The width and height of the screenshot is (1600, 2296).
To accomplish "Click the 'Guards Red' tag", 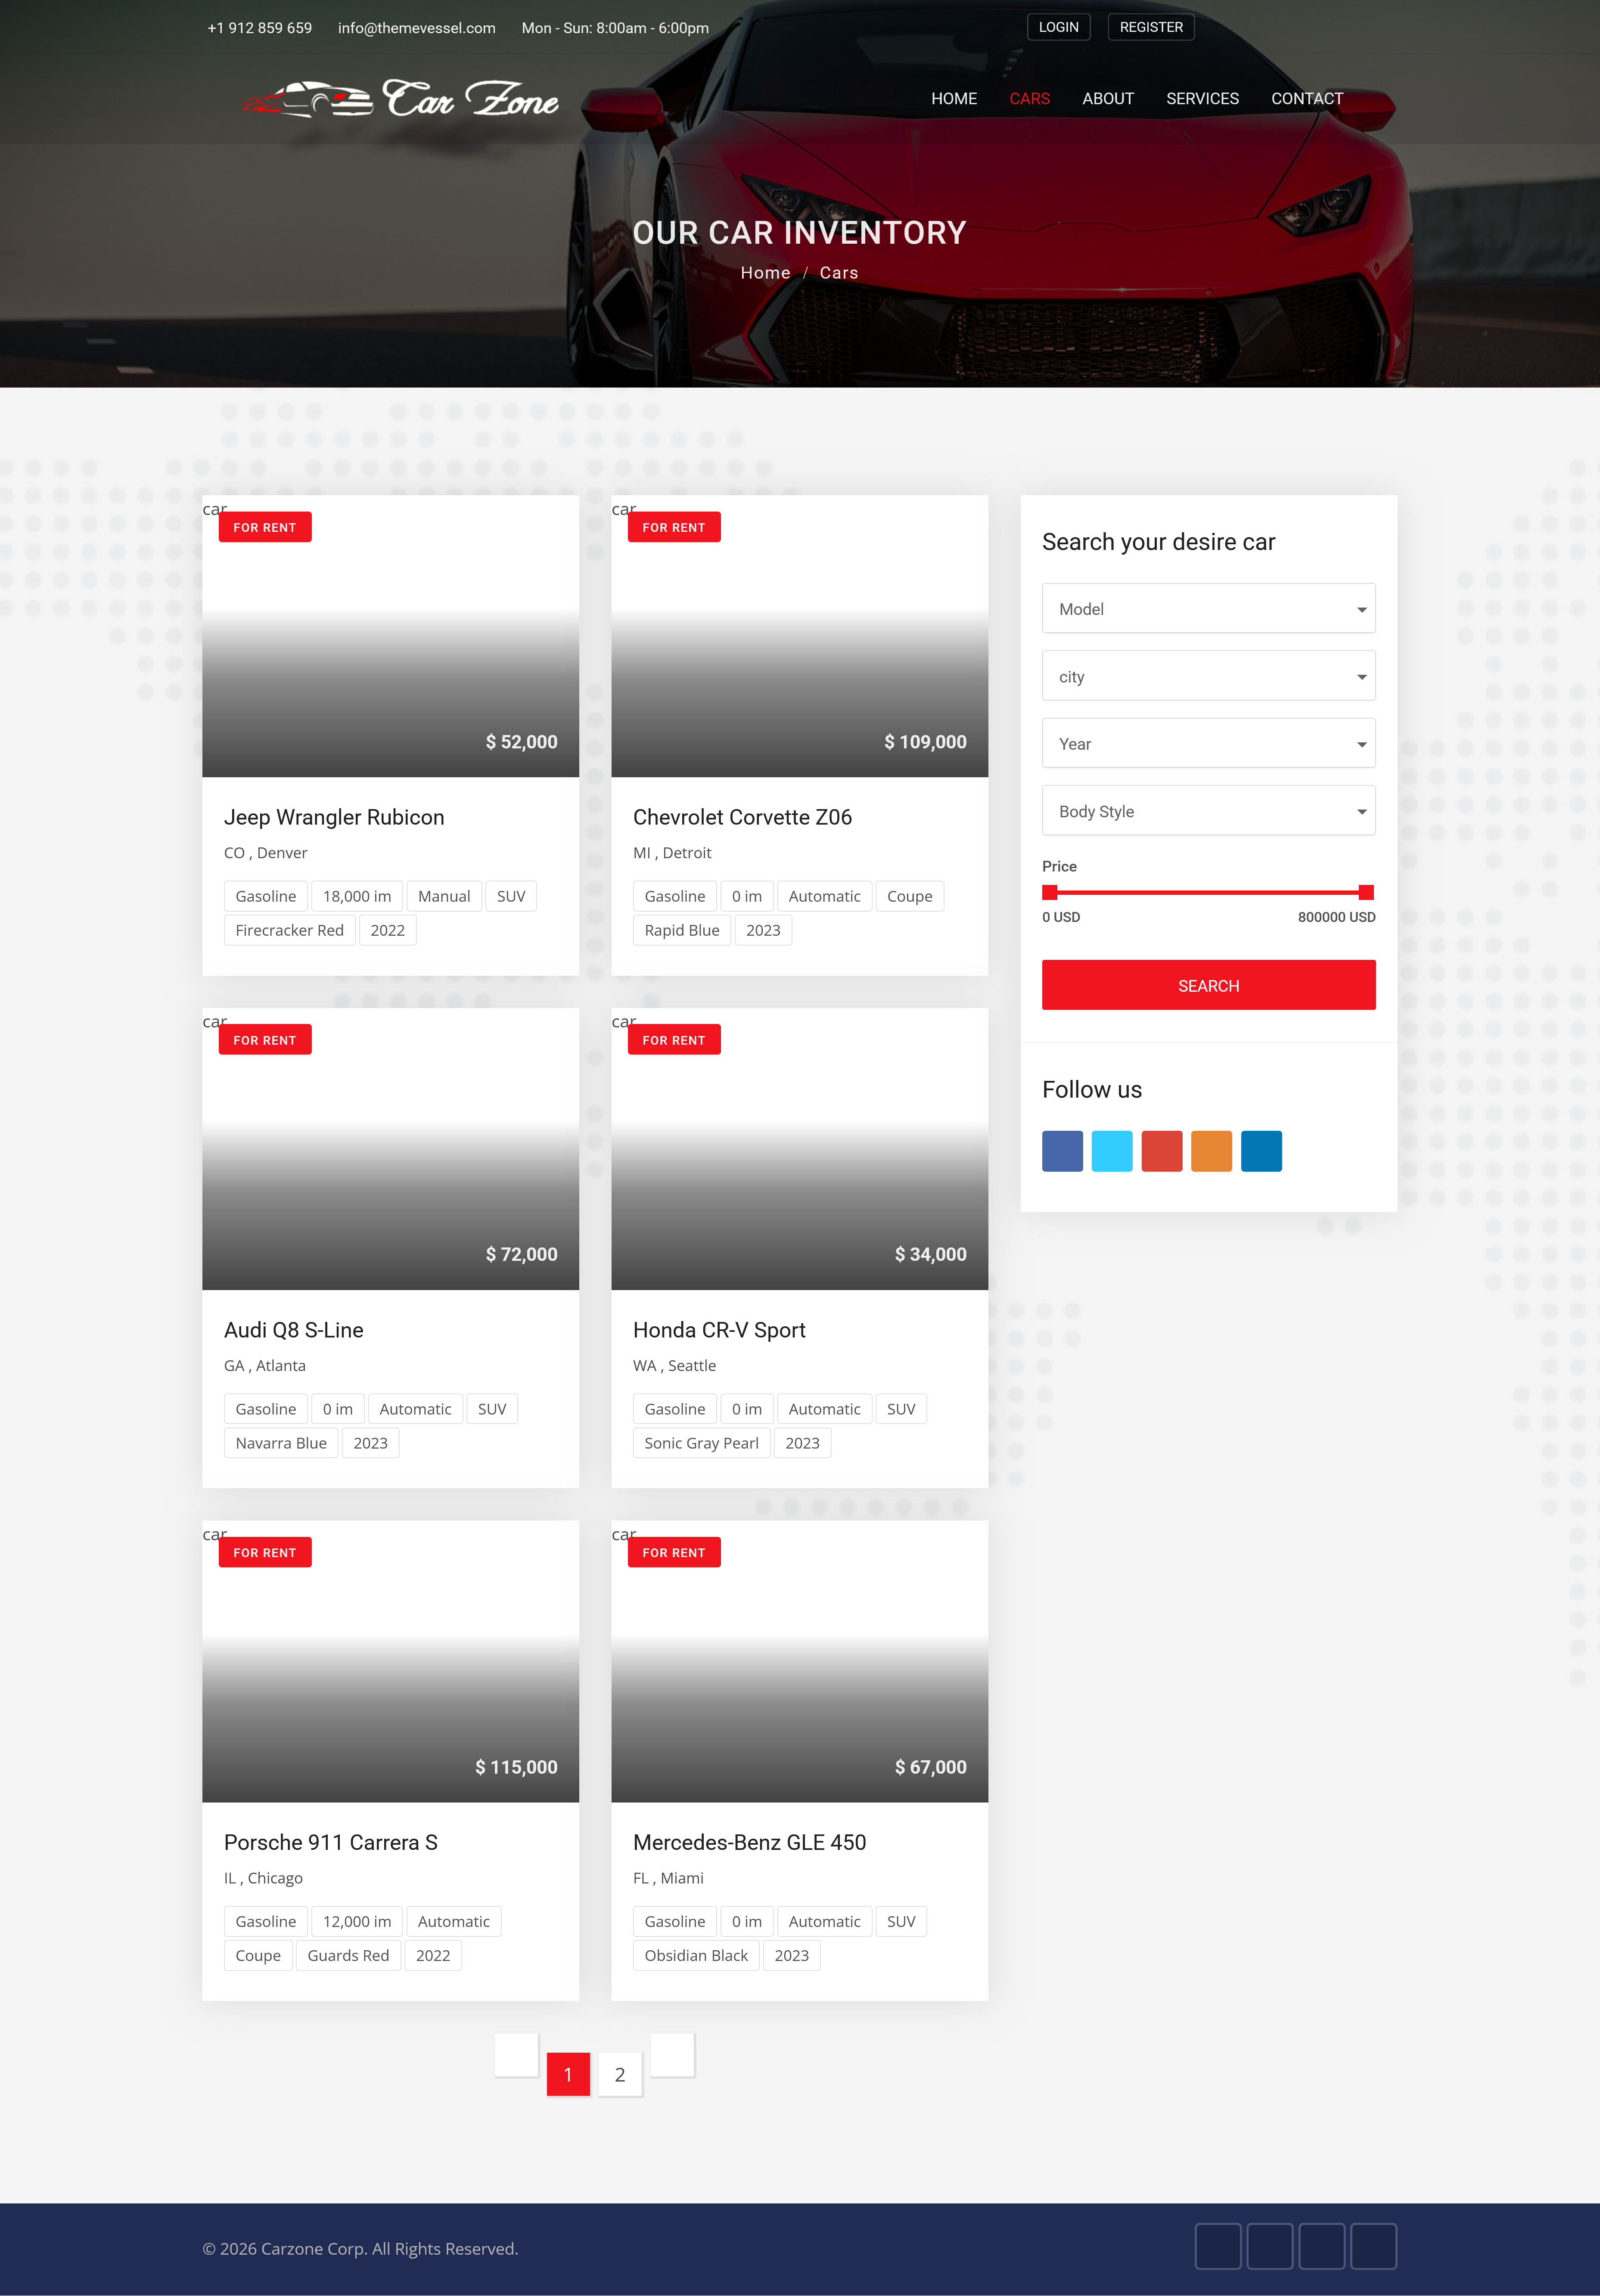I will (348, 1955).
